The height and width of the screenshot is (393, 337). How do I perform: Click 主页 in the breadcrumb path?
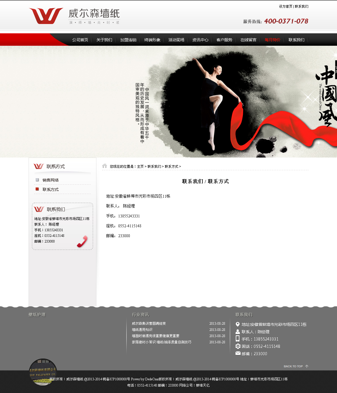(x=140, y=167)
